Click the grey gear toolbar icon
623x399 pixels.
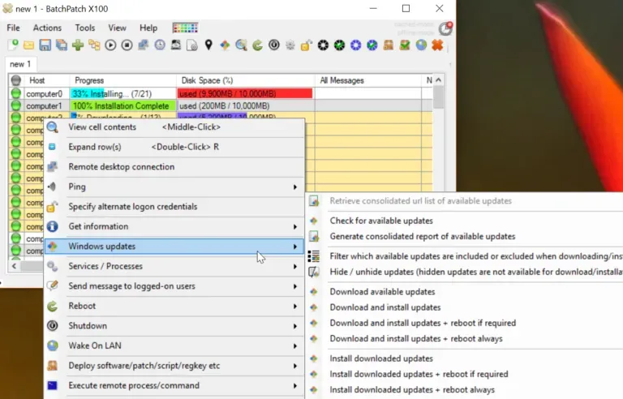290,45
